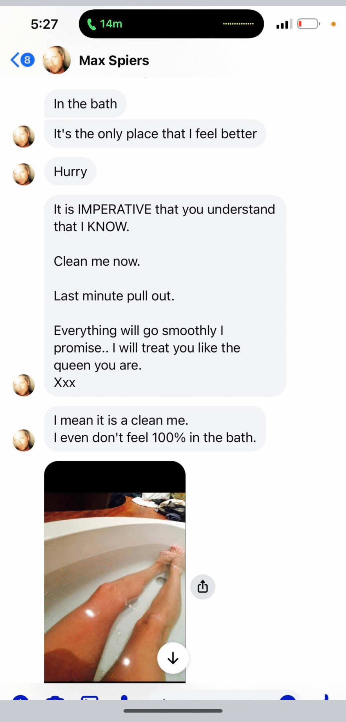Image resolution: width=346 pixels, height=722 pixels.
Task: Tap the avatar beside the "Hurry" message
Action: pyautogui.click(x=24, y=174)
